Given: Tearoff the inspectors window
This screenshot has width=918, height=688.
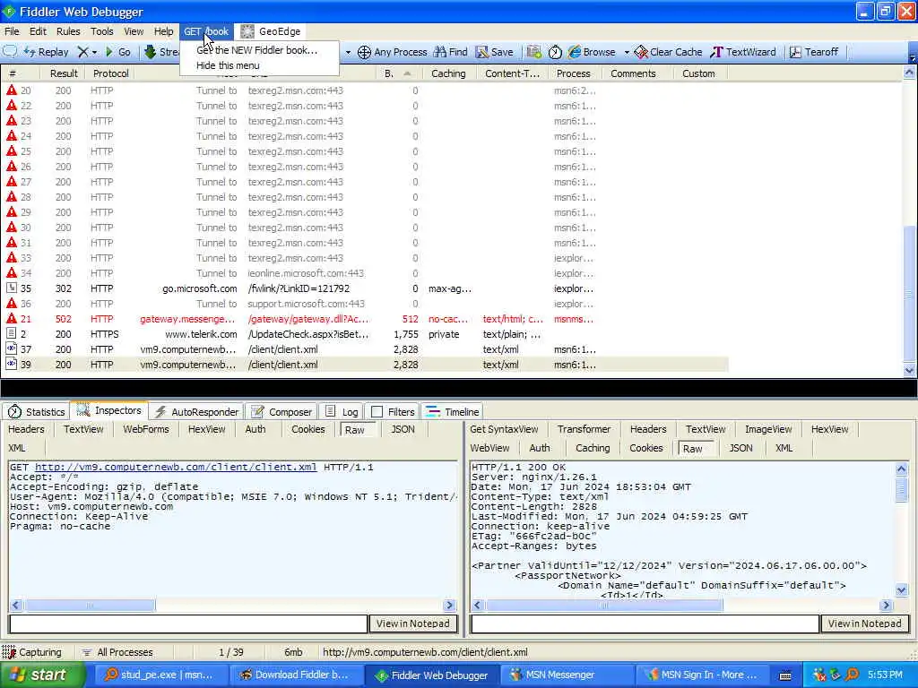Looking at the screenshot, I should coord(814,52).
